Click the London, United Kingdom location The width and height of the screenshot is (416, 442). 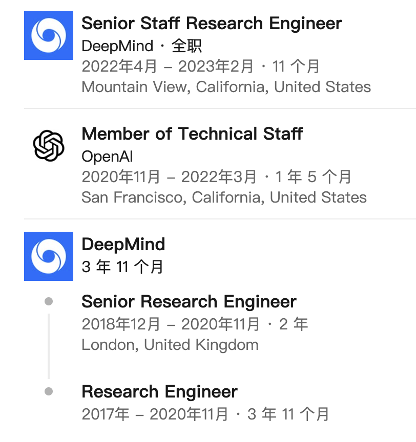[170, 345]
